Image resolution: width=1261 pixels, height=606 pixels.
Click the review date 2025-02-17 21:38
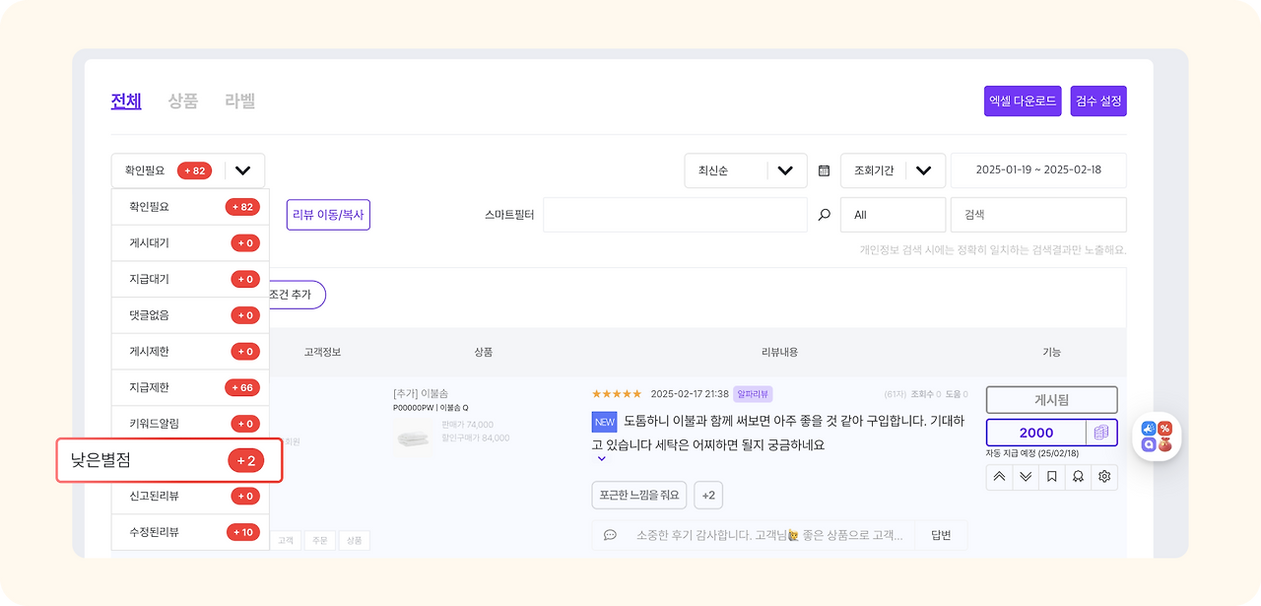(x=690, y=394)
